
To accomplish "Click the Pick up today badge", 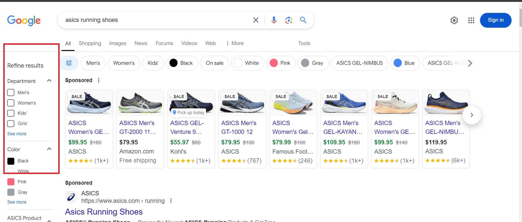I will [x=188, y=113].
